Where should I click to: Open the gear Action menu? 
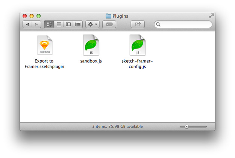92,24
